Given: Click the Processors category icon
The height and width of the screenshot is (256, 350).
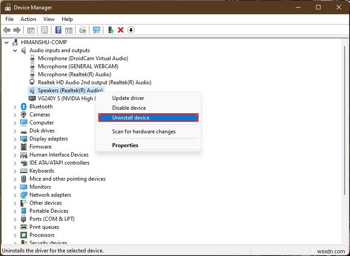Looking at the screenshot, I should pos(23,235).
